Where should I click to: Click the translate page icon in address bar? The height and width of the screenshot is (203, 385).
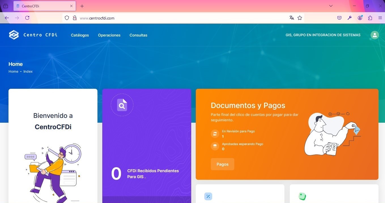point(292,18)
